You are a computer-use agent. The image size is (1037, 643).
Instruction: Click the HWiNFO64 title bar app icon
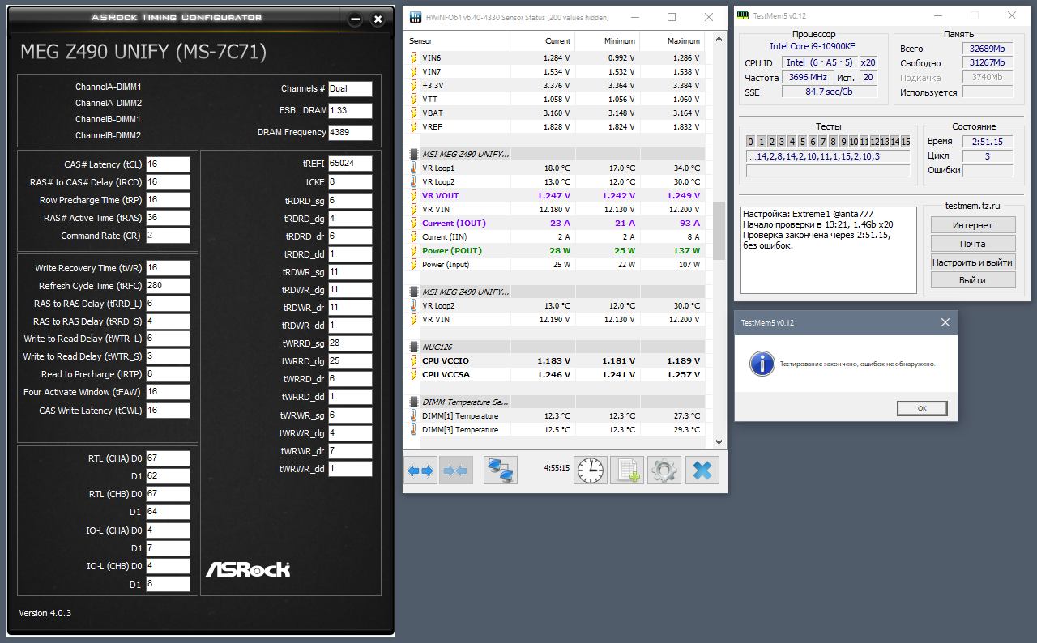click(x=416, y=17)
